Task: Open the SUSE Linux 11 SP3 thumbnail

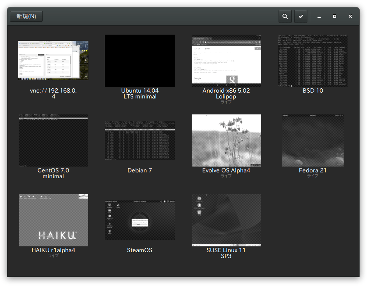Action: click(226, 220)
